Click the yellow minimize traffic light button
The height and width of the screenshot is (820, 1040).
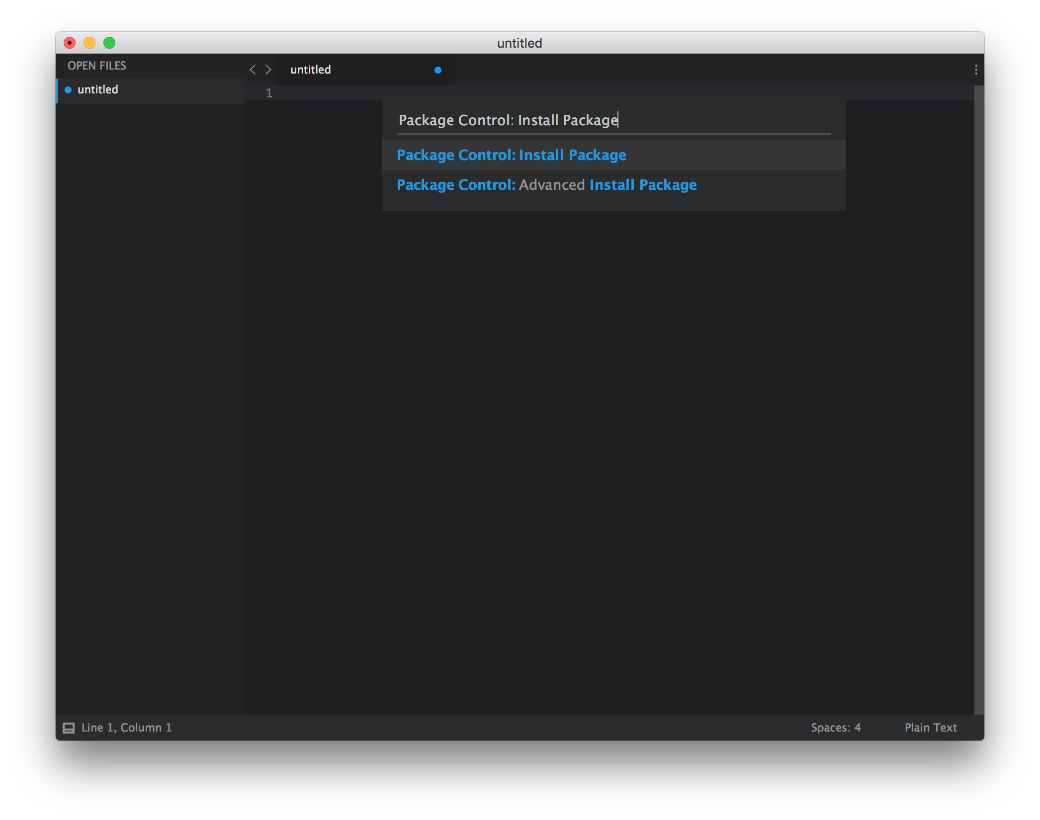click(89, 43)
